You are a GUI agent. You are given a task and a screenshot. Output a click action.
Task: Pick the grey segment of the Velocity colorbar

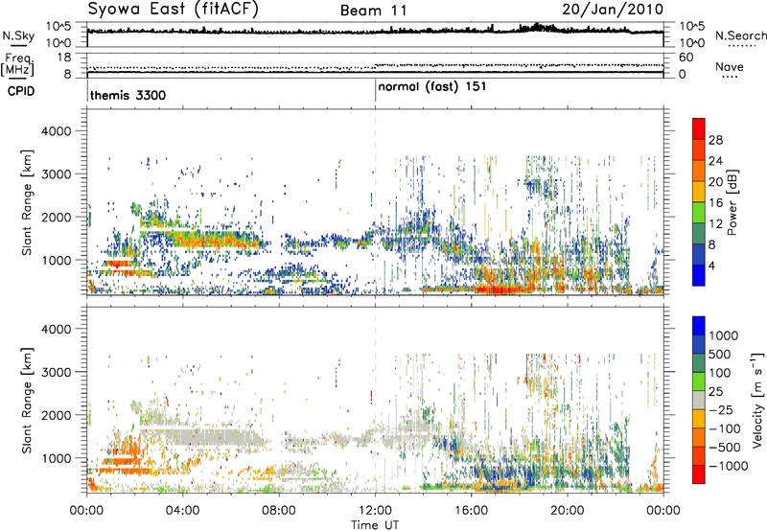[699, 400]
